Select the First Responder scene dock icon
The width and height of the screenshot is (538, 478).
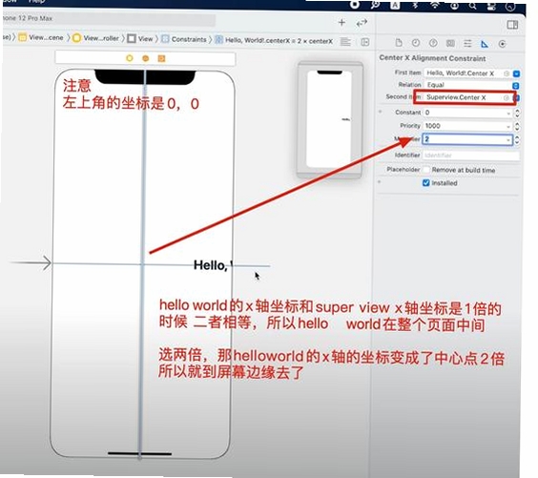click(146, 59)
